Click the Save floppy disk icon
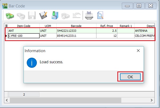Viewport: 160px width, 108px height. (32, 16)
